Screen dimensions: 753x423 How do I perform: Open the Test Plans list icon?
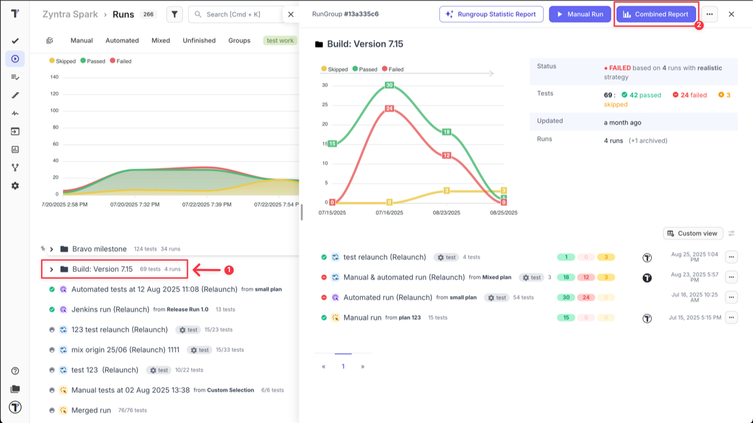tap(15, 77)
